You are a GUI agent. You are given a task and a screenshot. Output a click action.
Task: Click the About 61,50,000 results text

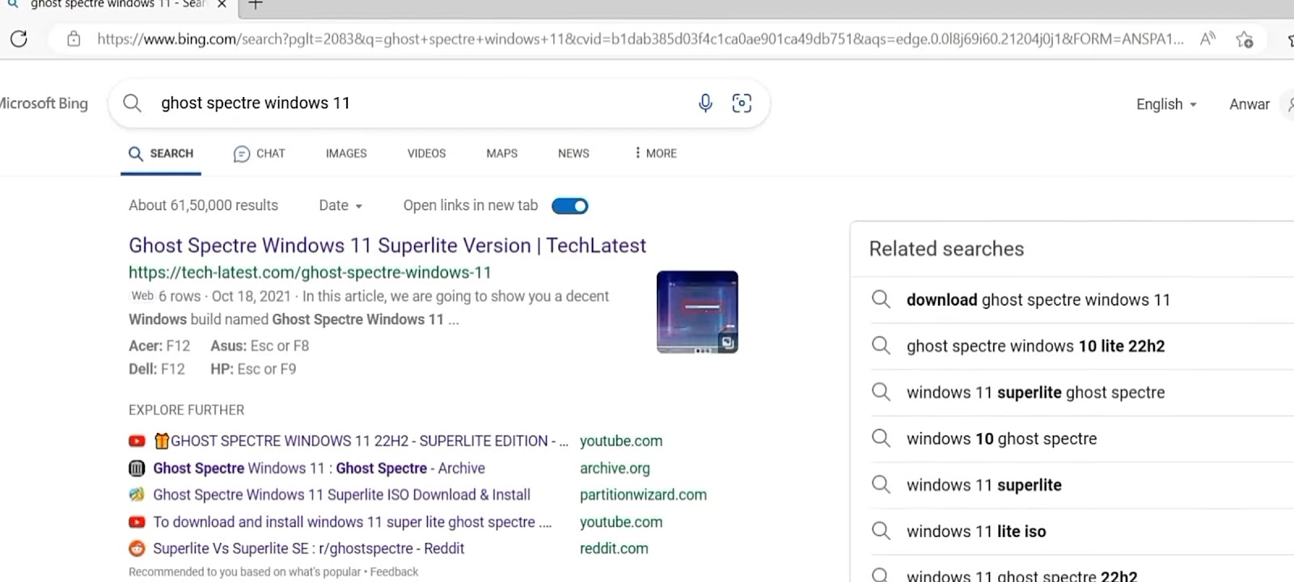tap(203, 205)
